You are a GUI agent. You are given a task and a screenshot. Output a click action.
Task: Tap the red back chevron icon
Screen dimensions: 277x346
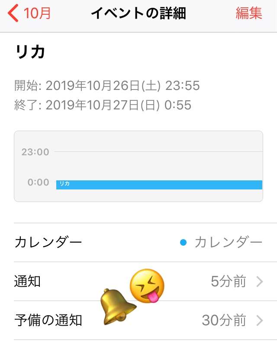pyautogui.click(x=13, y=13)
